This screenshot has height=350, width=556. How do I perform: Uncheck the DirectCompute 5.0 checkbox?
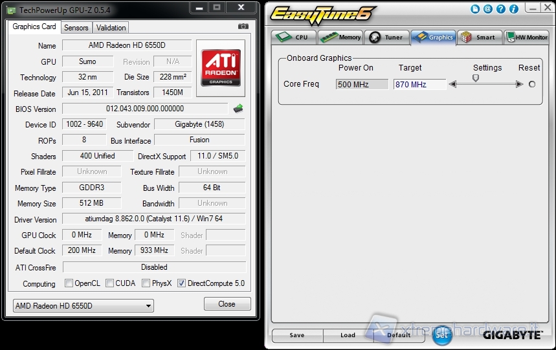[181, 283]
